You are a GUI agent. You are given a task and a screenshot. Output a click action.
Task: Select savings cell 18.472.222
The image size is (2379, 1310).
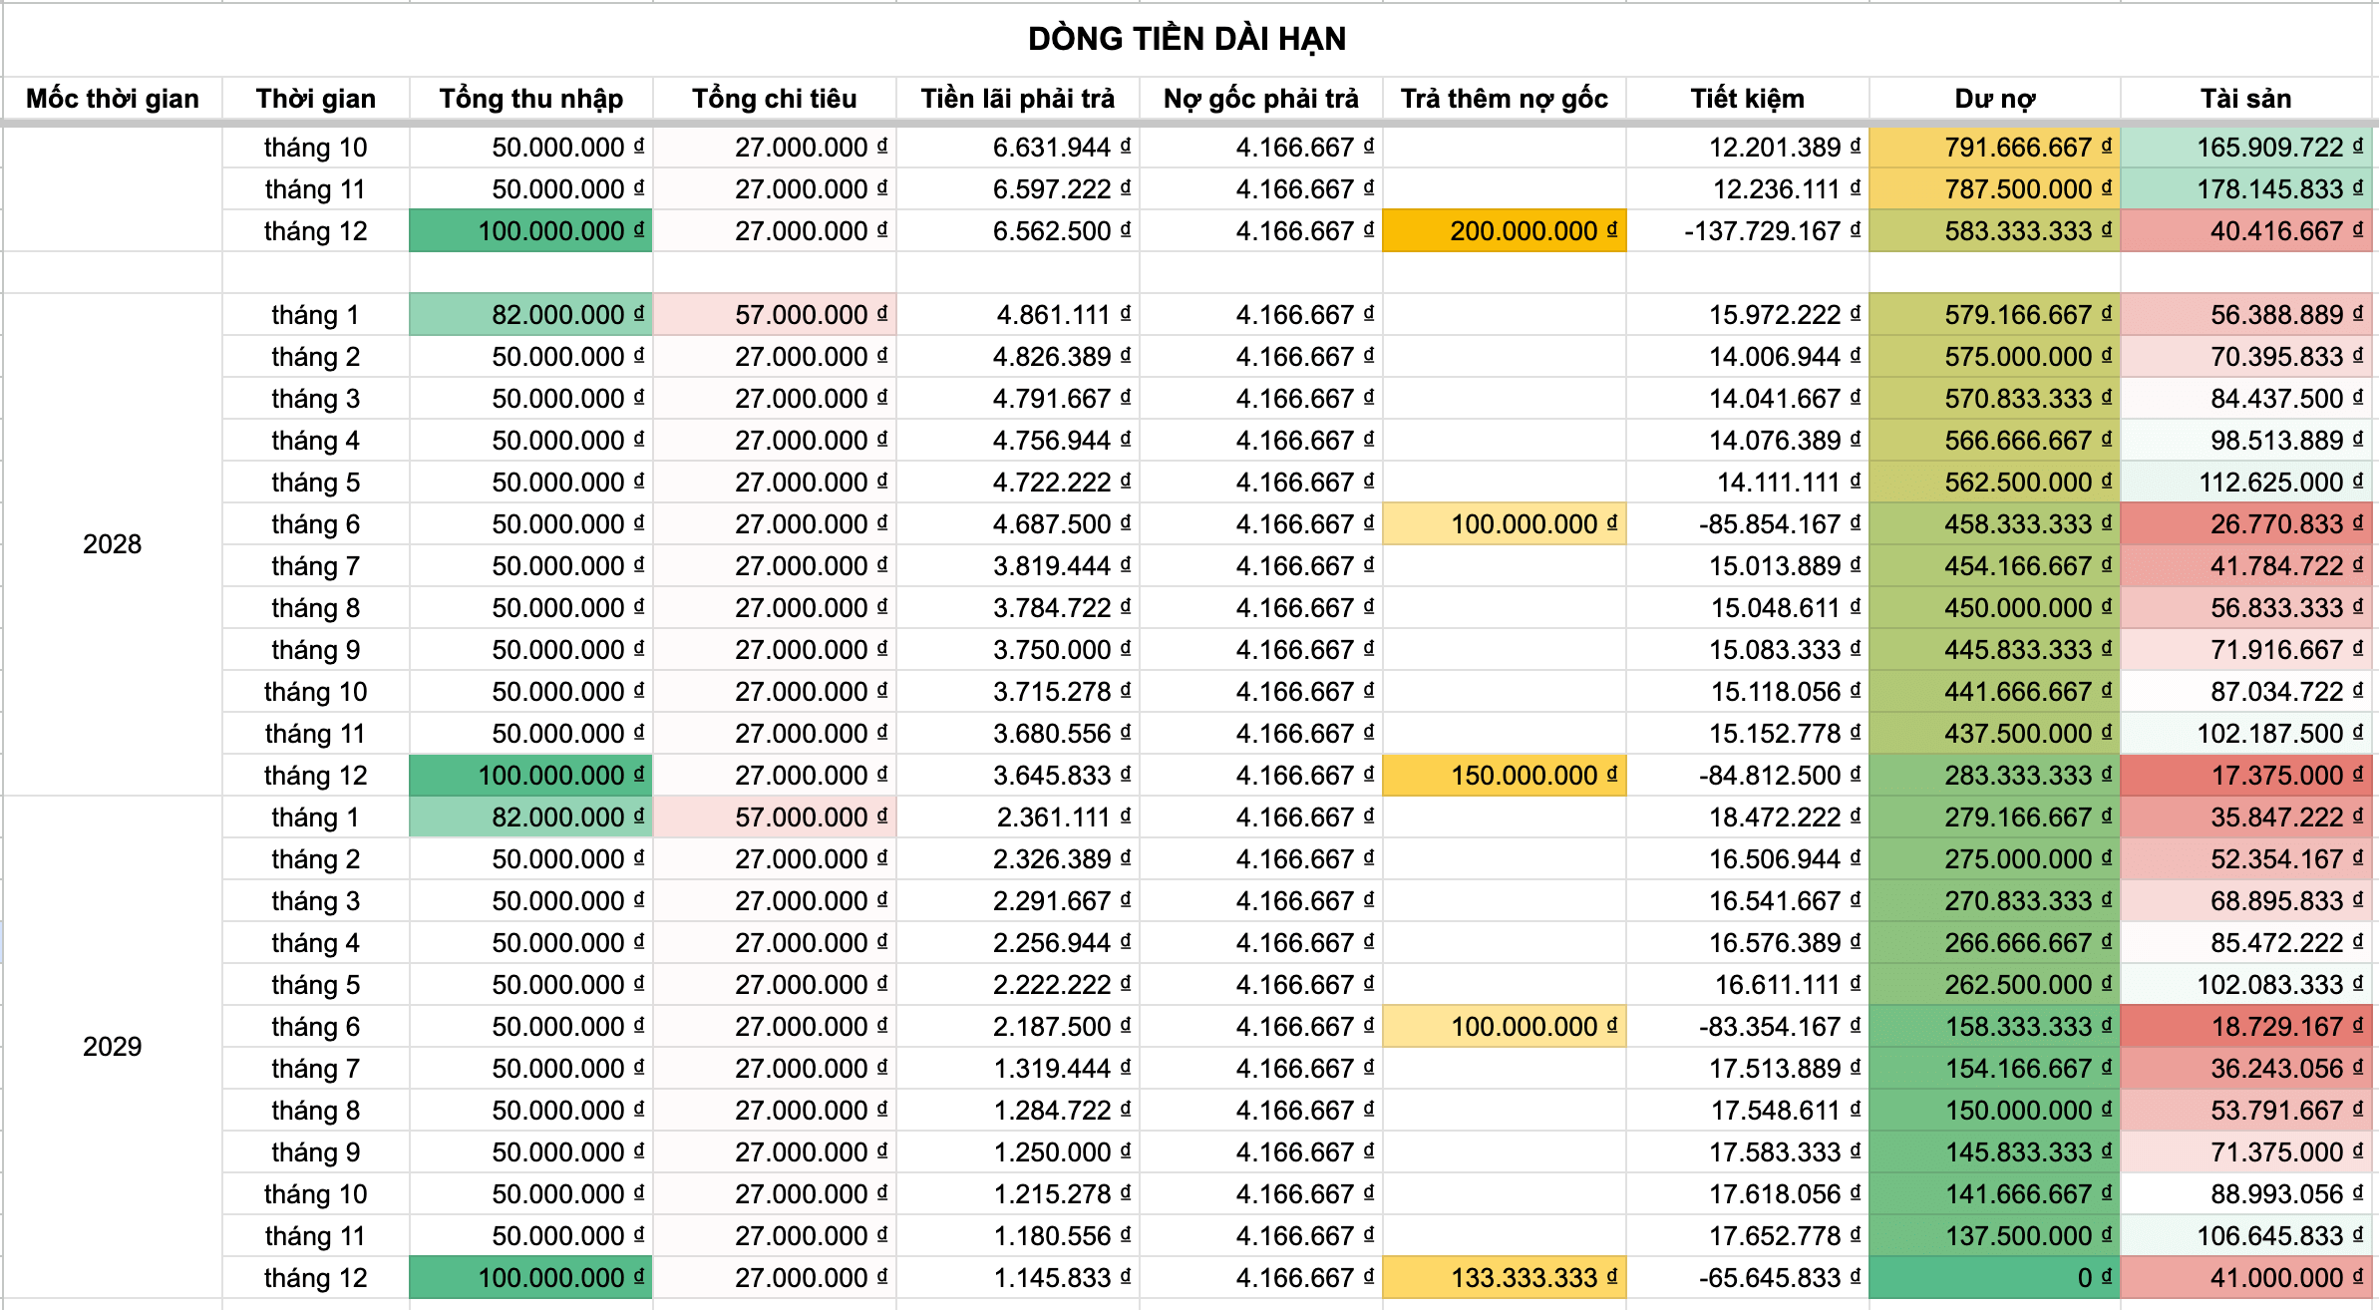[1748, 818]
